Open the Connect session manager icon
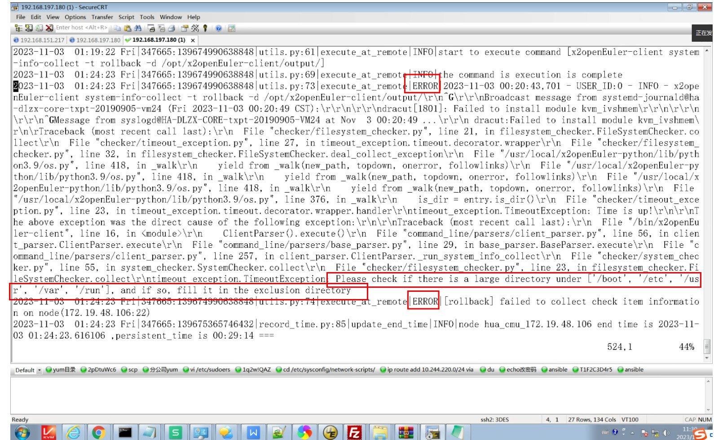The image size is (714, 440). (x=18, y=28)
